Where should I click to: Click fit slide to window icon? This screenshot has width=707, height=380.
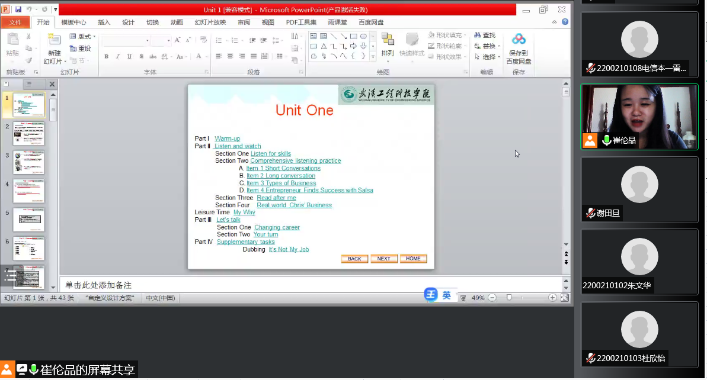pyautogui.click(x=565, y=298)
